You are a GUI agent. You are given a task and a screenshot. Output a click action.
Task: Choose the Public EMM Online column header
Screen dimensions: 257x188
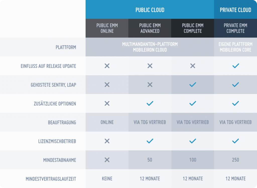pyautogui.click(x=107, y=28)
